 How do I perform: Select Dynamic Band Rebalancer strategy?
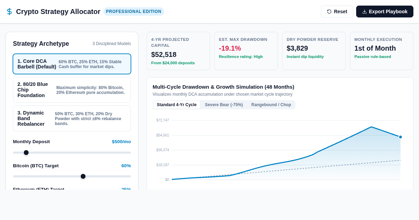pyautogui.click(x=72, y=118)
